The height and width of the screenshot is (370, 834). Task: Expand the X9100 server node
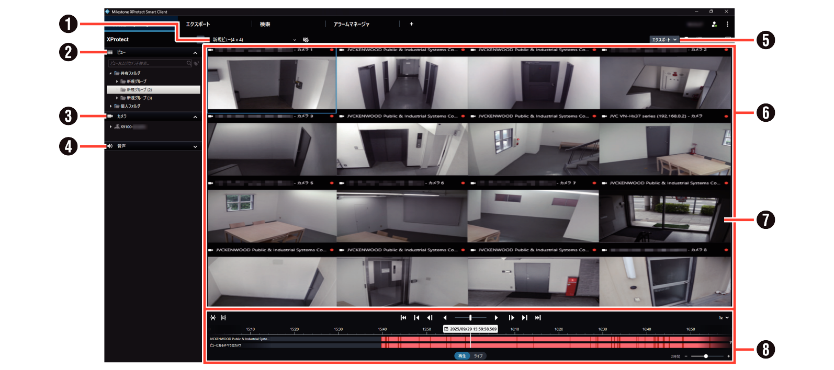110,126
